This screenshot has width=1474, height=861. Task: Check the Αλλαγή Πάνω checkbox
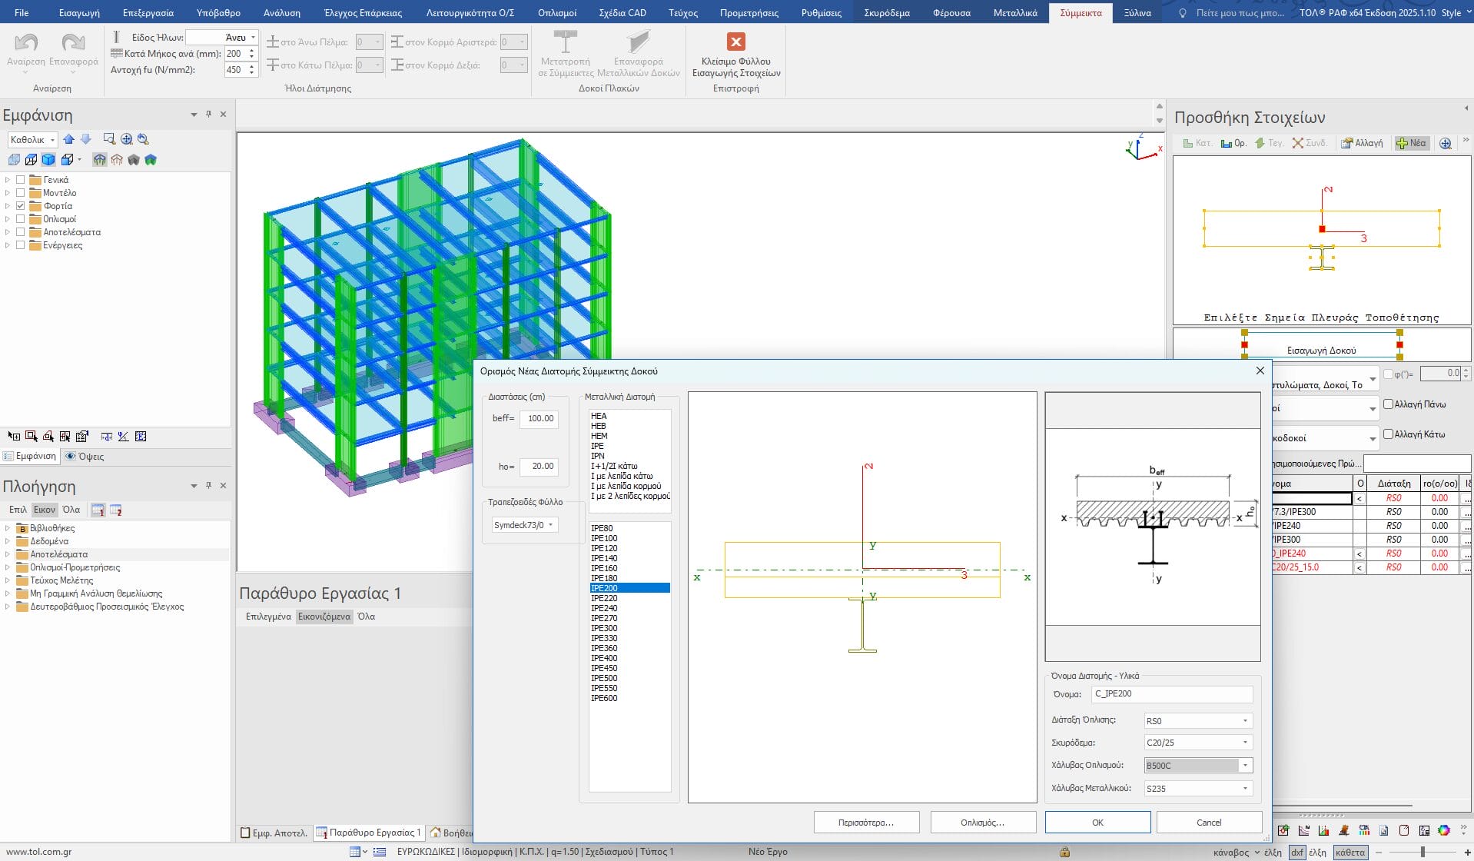(1388, 404)
